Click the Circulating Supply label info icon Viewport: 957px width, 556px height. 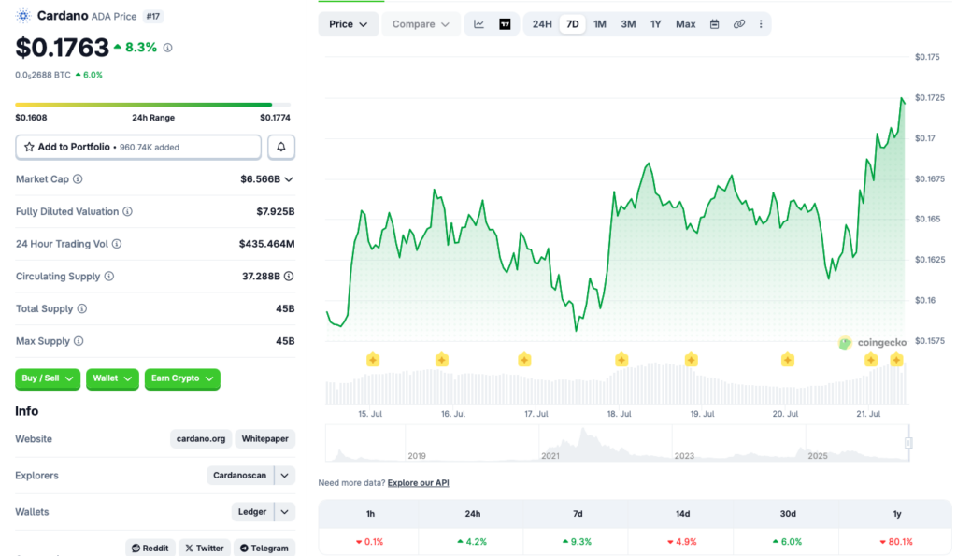(x=109, y=277)
